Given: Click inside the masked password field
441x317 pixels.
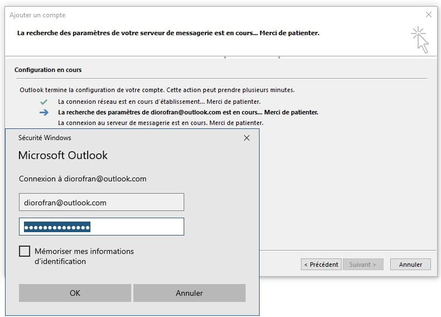Looking at the screenshot, I should click(x=102, y=227).
